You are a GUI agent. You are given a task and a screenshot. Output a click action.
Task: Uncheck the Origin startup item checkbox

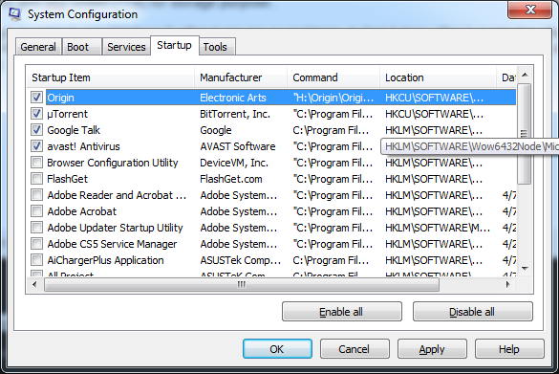click(36, 97)
